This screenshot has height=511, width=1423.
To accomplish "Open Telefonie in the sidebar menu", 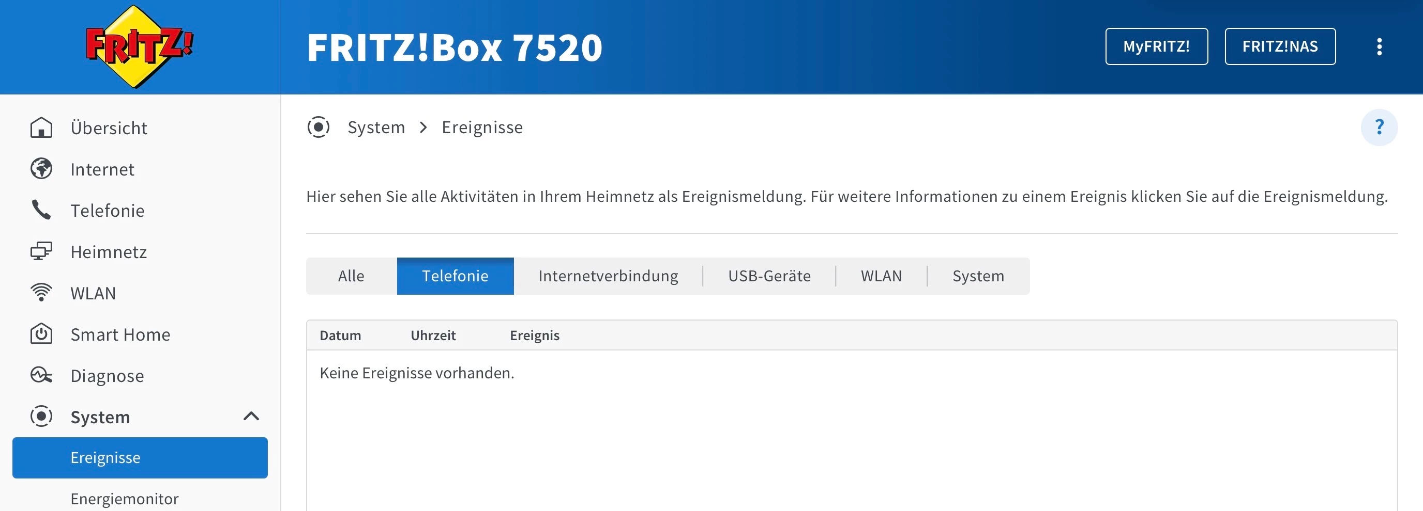I will click(x=108, y=211).
